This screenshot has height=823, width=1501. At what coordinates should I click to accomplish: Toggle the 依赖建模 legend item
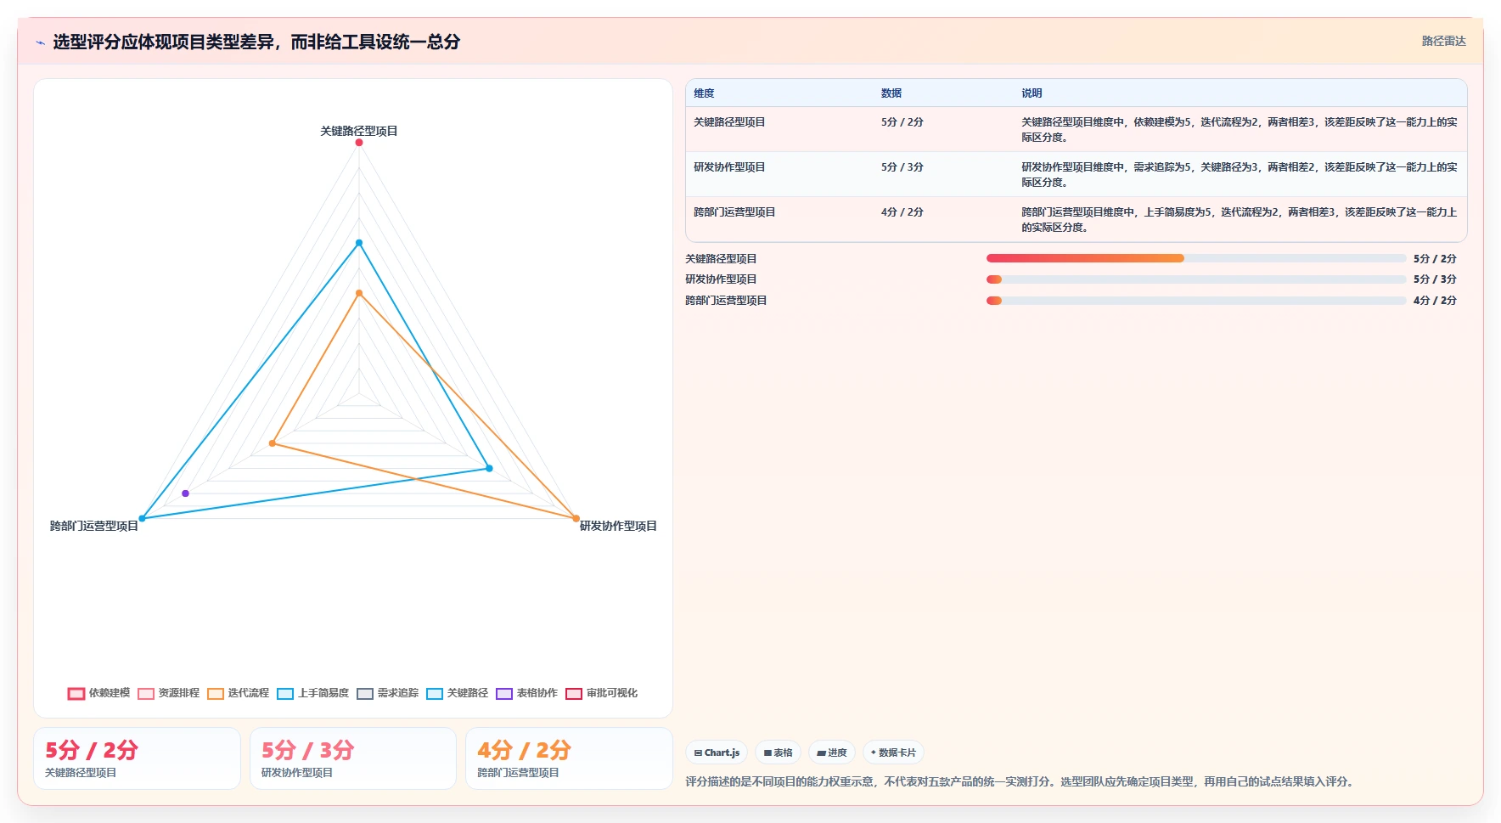(99, 693)
